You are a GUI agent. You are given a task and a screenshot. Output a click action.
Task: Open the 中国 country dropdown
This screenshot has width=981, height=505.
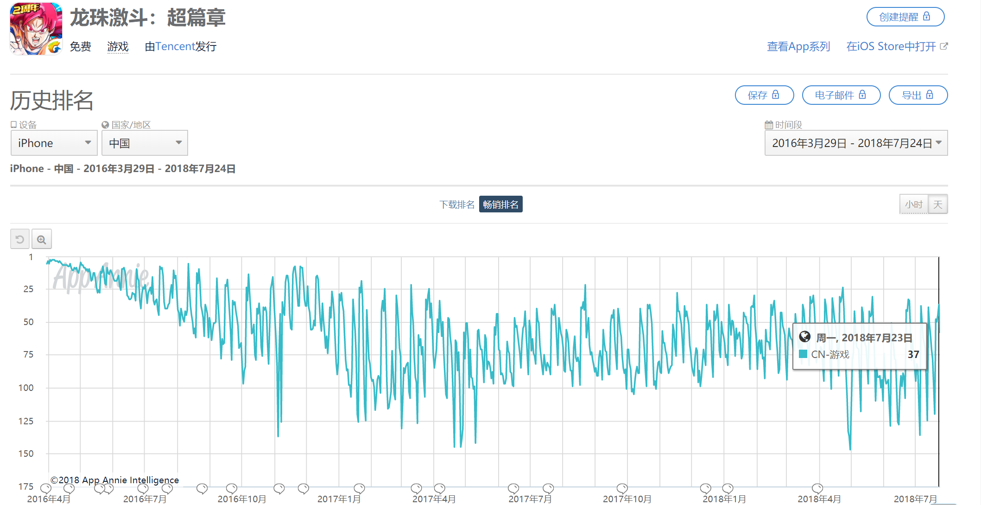click(x=145, y=143)
